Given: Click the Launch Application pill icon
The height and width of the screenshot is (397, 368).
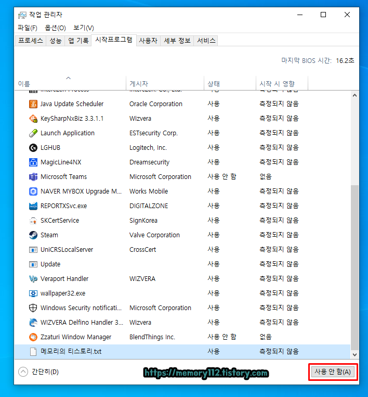Looking at the screenshot, I should (33, 133).
